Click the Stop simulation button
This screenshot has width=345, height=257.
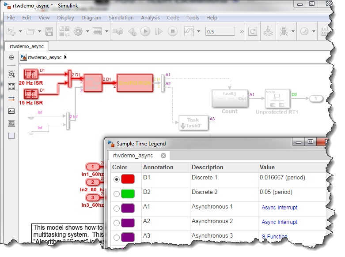pyautogui.click(x=173, y=32)
